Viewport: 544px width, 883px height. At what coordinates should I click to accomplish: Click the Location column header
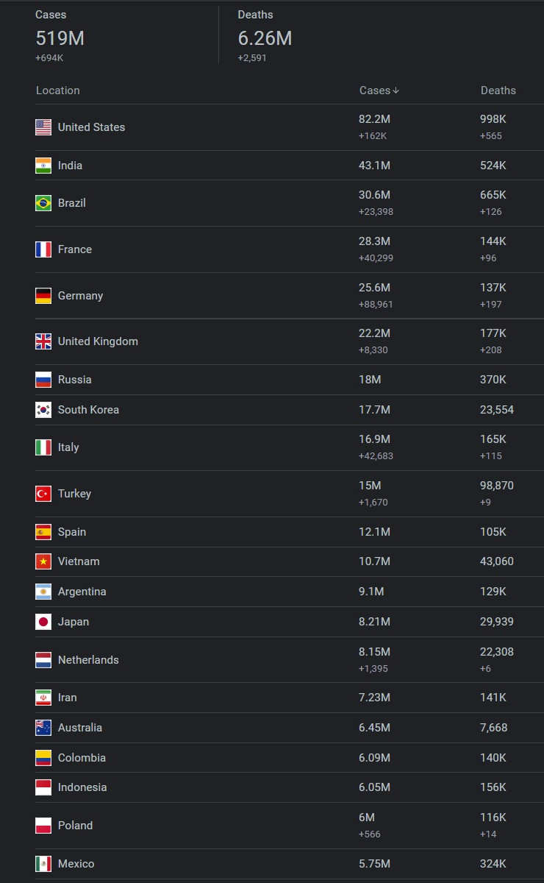tap(57, 91)
